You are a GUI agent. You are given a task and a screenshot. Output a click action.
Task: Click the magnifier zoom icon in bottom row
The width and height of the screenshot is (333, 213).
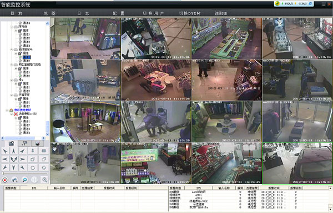(44, 180)
